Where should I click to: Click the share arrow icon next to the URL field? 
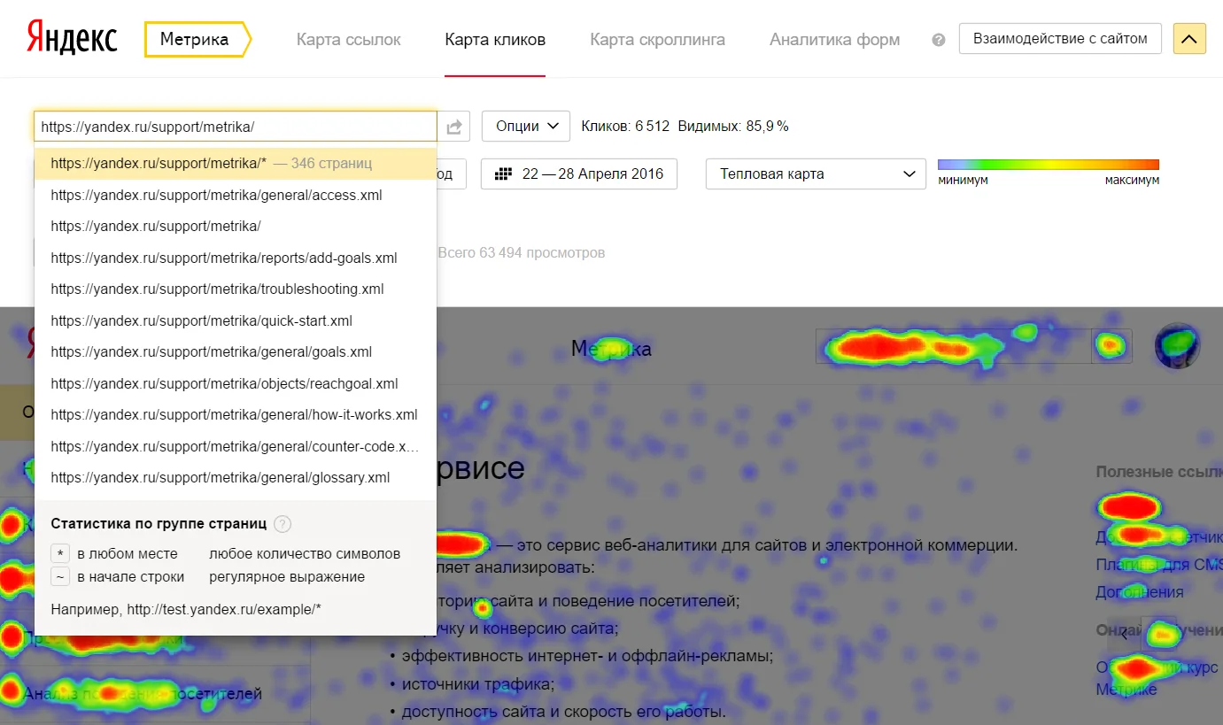click(x=454, y=127)
